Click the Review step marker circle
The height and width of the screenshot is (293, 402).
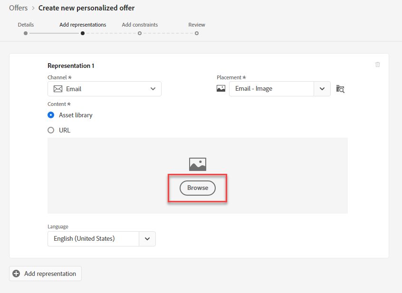[197, 33]
